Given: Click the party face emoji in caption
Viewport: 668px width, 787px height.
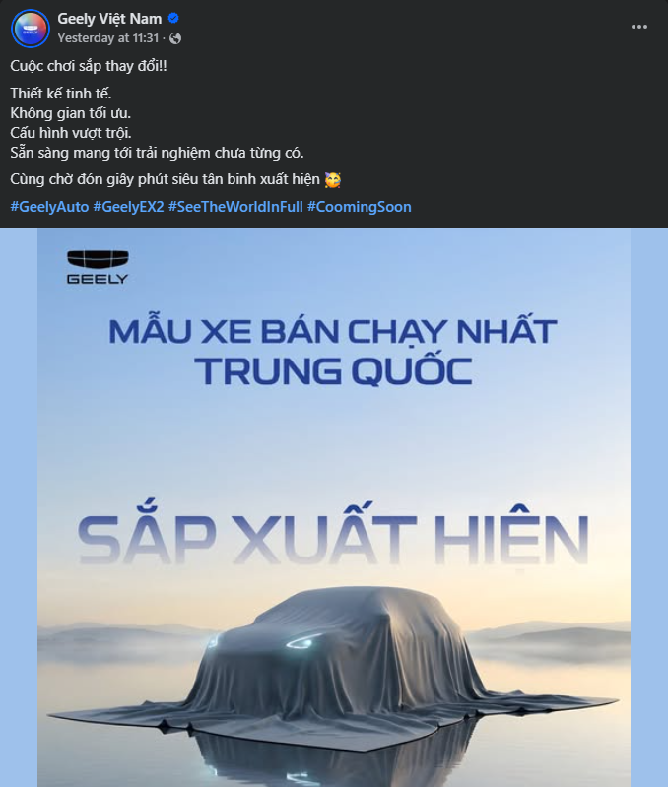Looking at the screenshot, I should pos(332,179).
